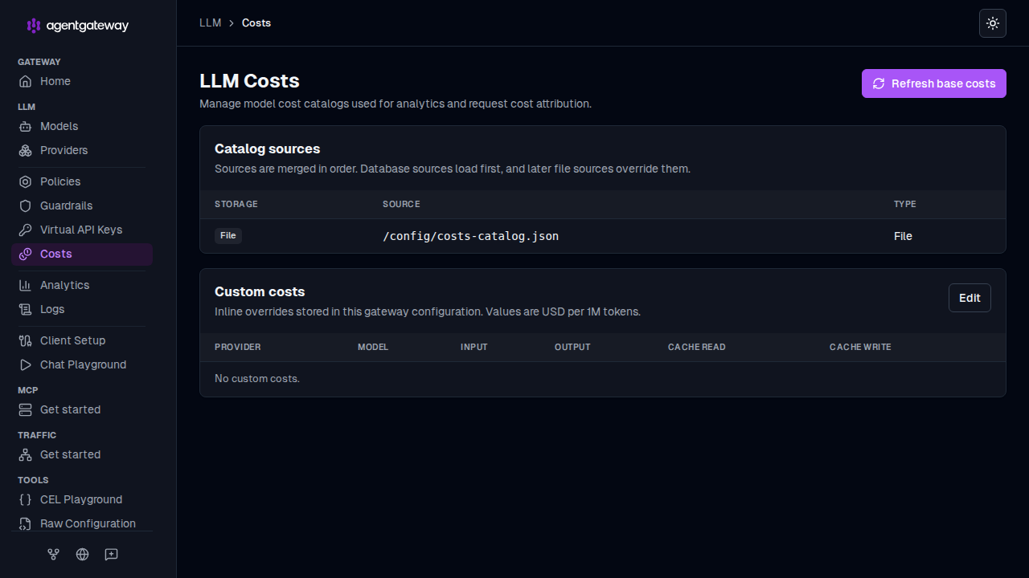The height and width of the screenshot is (578, 1029).
Task: Click the Costs coins icon
Action: tap(25, 254)
